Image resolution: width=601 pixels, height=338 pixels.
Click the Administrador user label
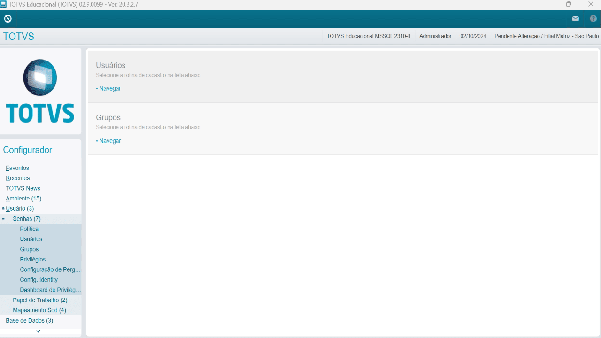coord(435,36)
